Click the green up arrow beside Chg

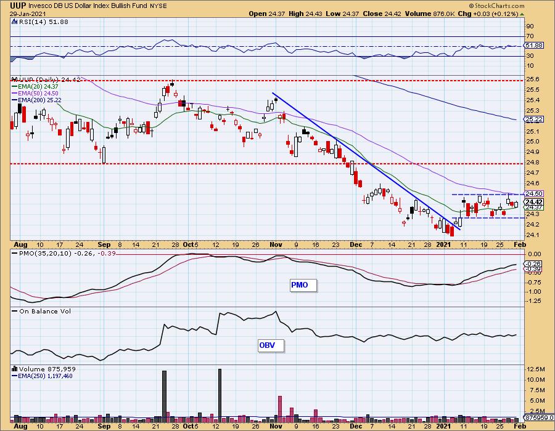[x=522, y=14]
